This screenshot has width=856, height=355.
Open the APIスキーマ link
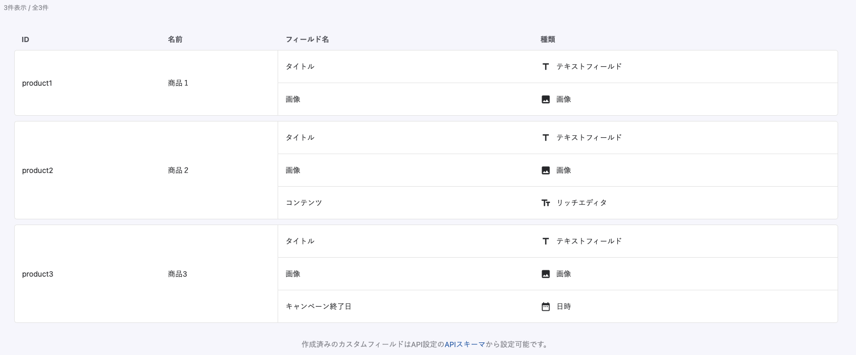pyautogui.click(x=465, y=344)
